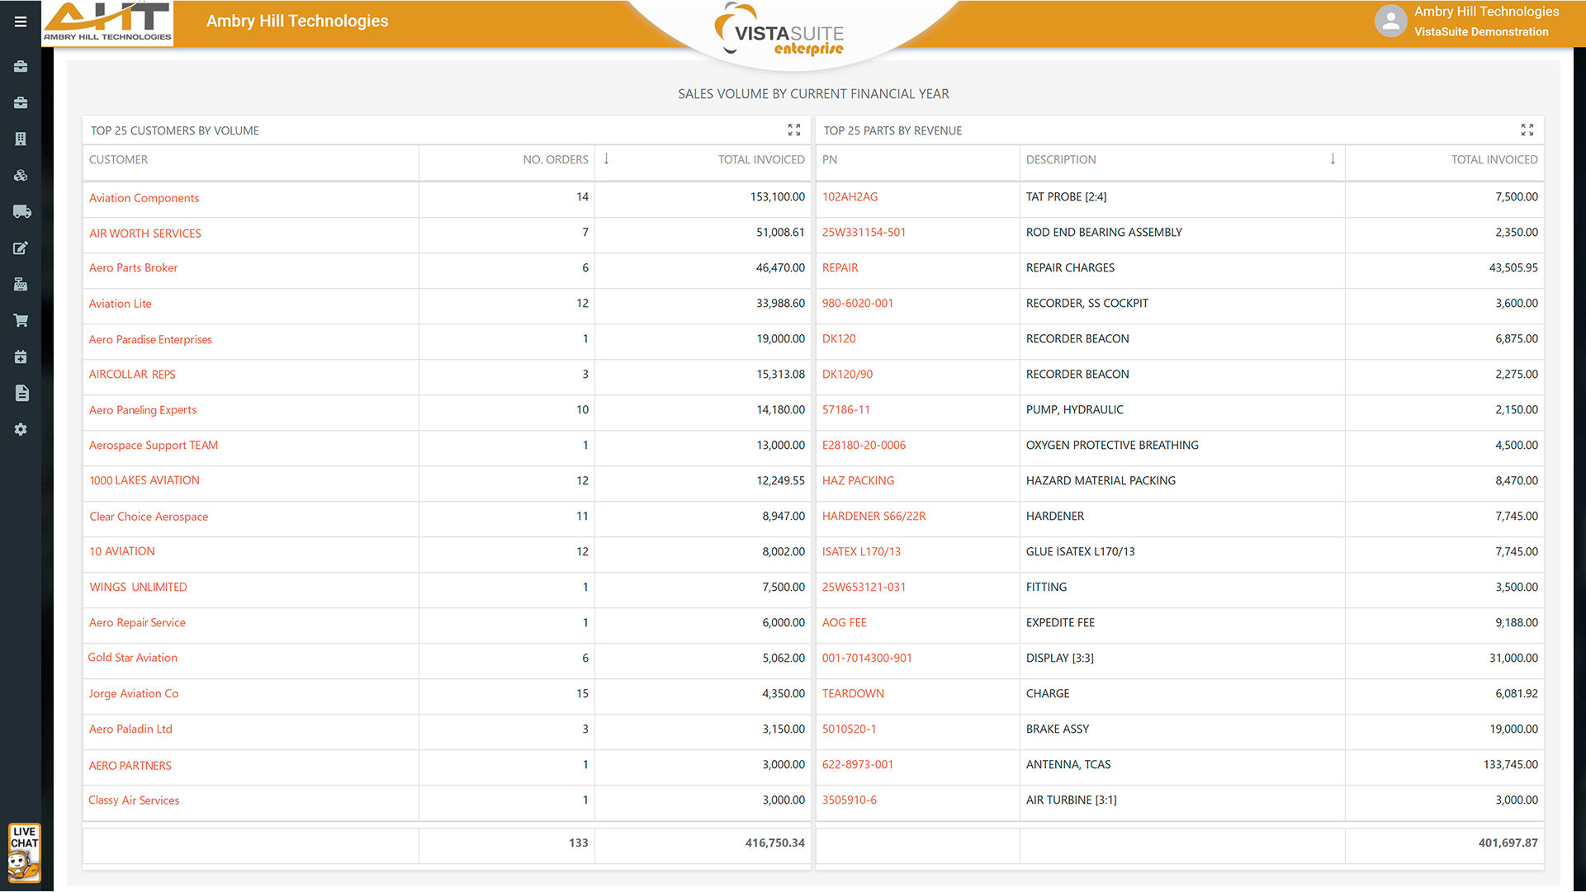Open the calendar plus sidebar icon
1586x892 pixels.
21,356
